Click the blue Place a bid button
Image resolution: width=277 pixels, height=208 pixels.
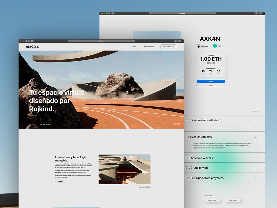tap(211, 81)
